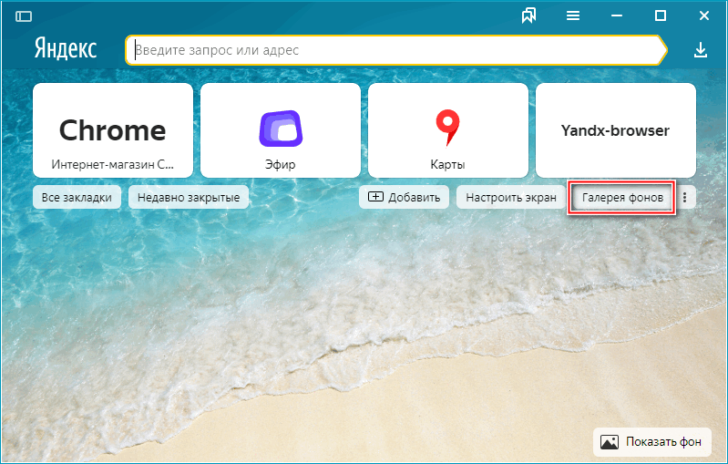Open the bookmarks icon in title bar

coord(528,15)
